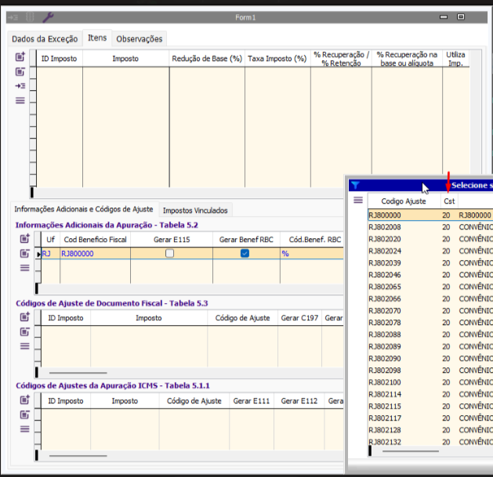Click the filter funnel icon in selection popup
The width and height of the screenshot is (493, 477).
click(355, 186)
